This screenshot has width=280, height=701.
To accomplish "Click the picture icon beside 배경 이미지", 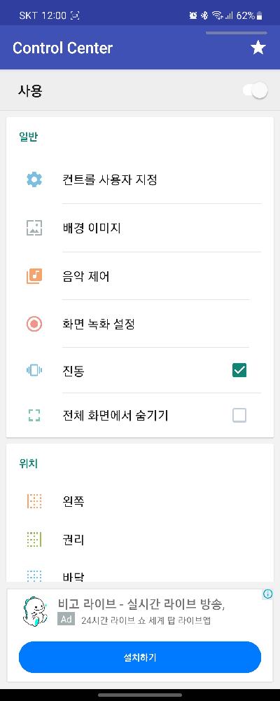I will (x=34, y=228).
